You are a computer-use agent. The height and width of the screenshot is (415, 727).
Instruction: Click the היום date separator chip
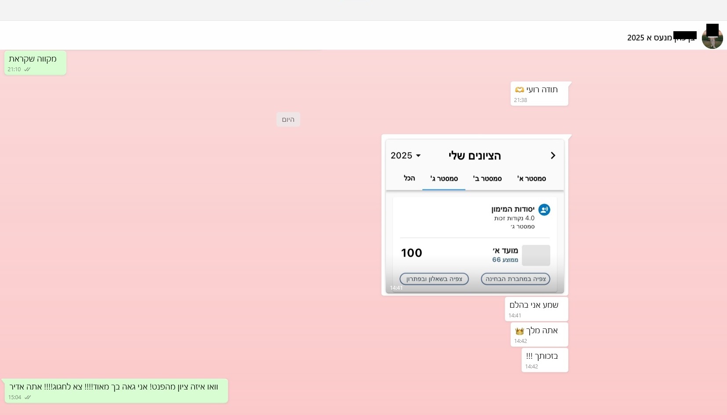coord(288,120)
